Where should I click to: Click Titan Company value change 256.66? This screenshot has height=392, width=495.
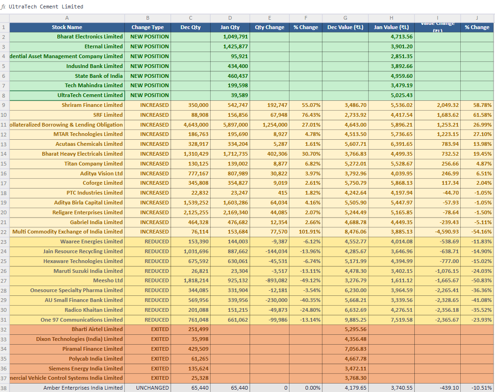(x=437, y=164)
